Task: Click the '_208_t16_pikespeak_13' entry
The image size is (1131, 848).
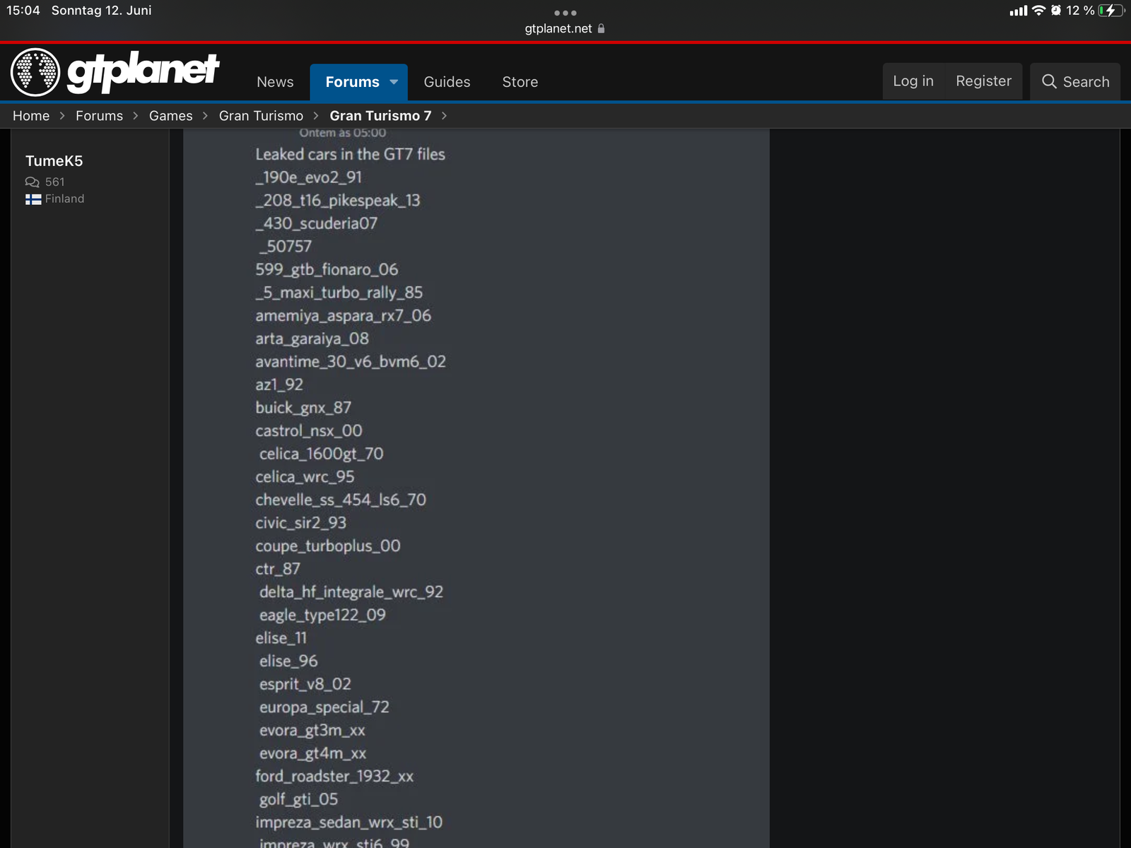Action: 338,201
